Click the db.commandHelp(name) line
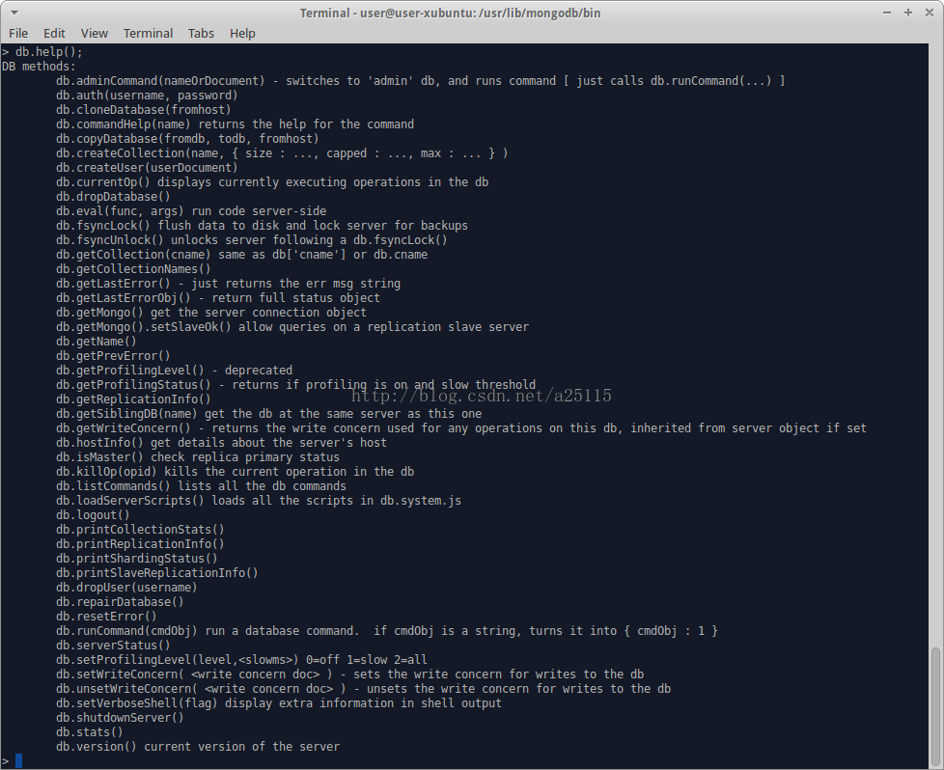The height and width of the screenshot is (770, 944). [x=235, y=124]
